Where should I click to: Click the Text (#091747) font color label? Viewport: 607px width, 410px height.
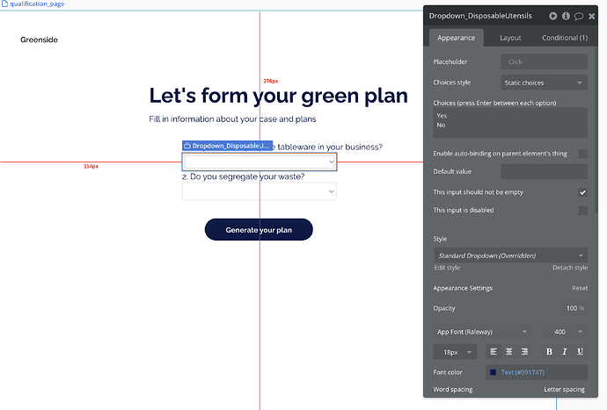pyautogui.click(x=523, y=372)
